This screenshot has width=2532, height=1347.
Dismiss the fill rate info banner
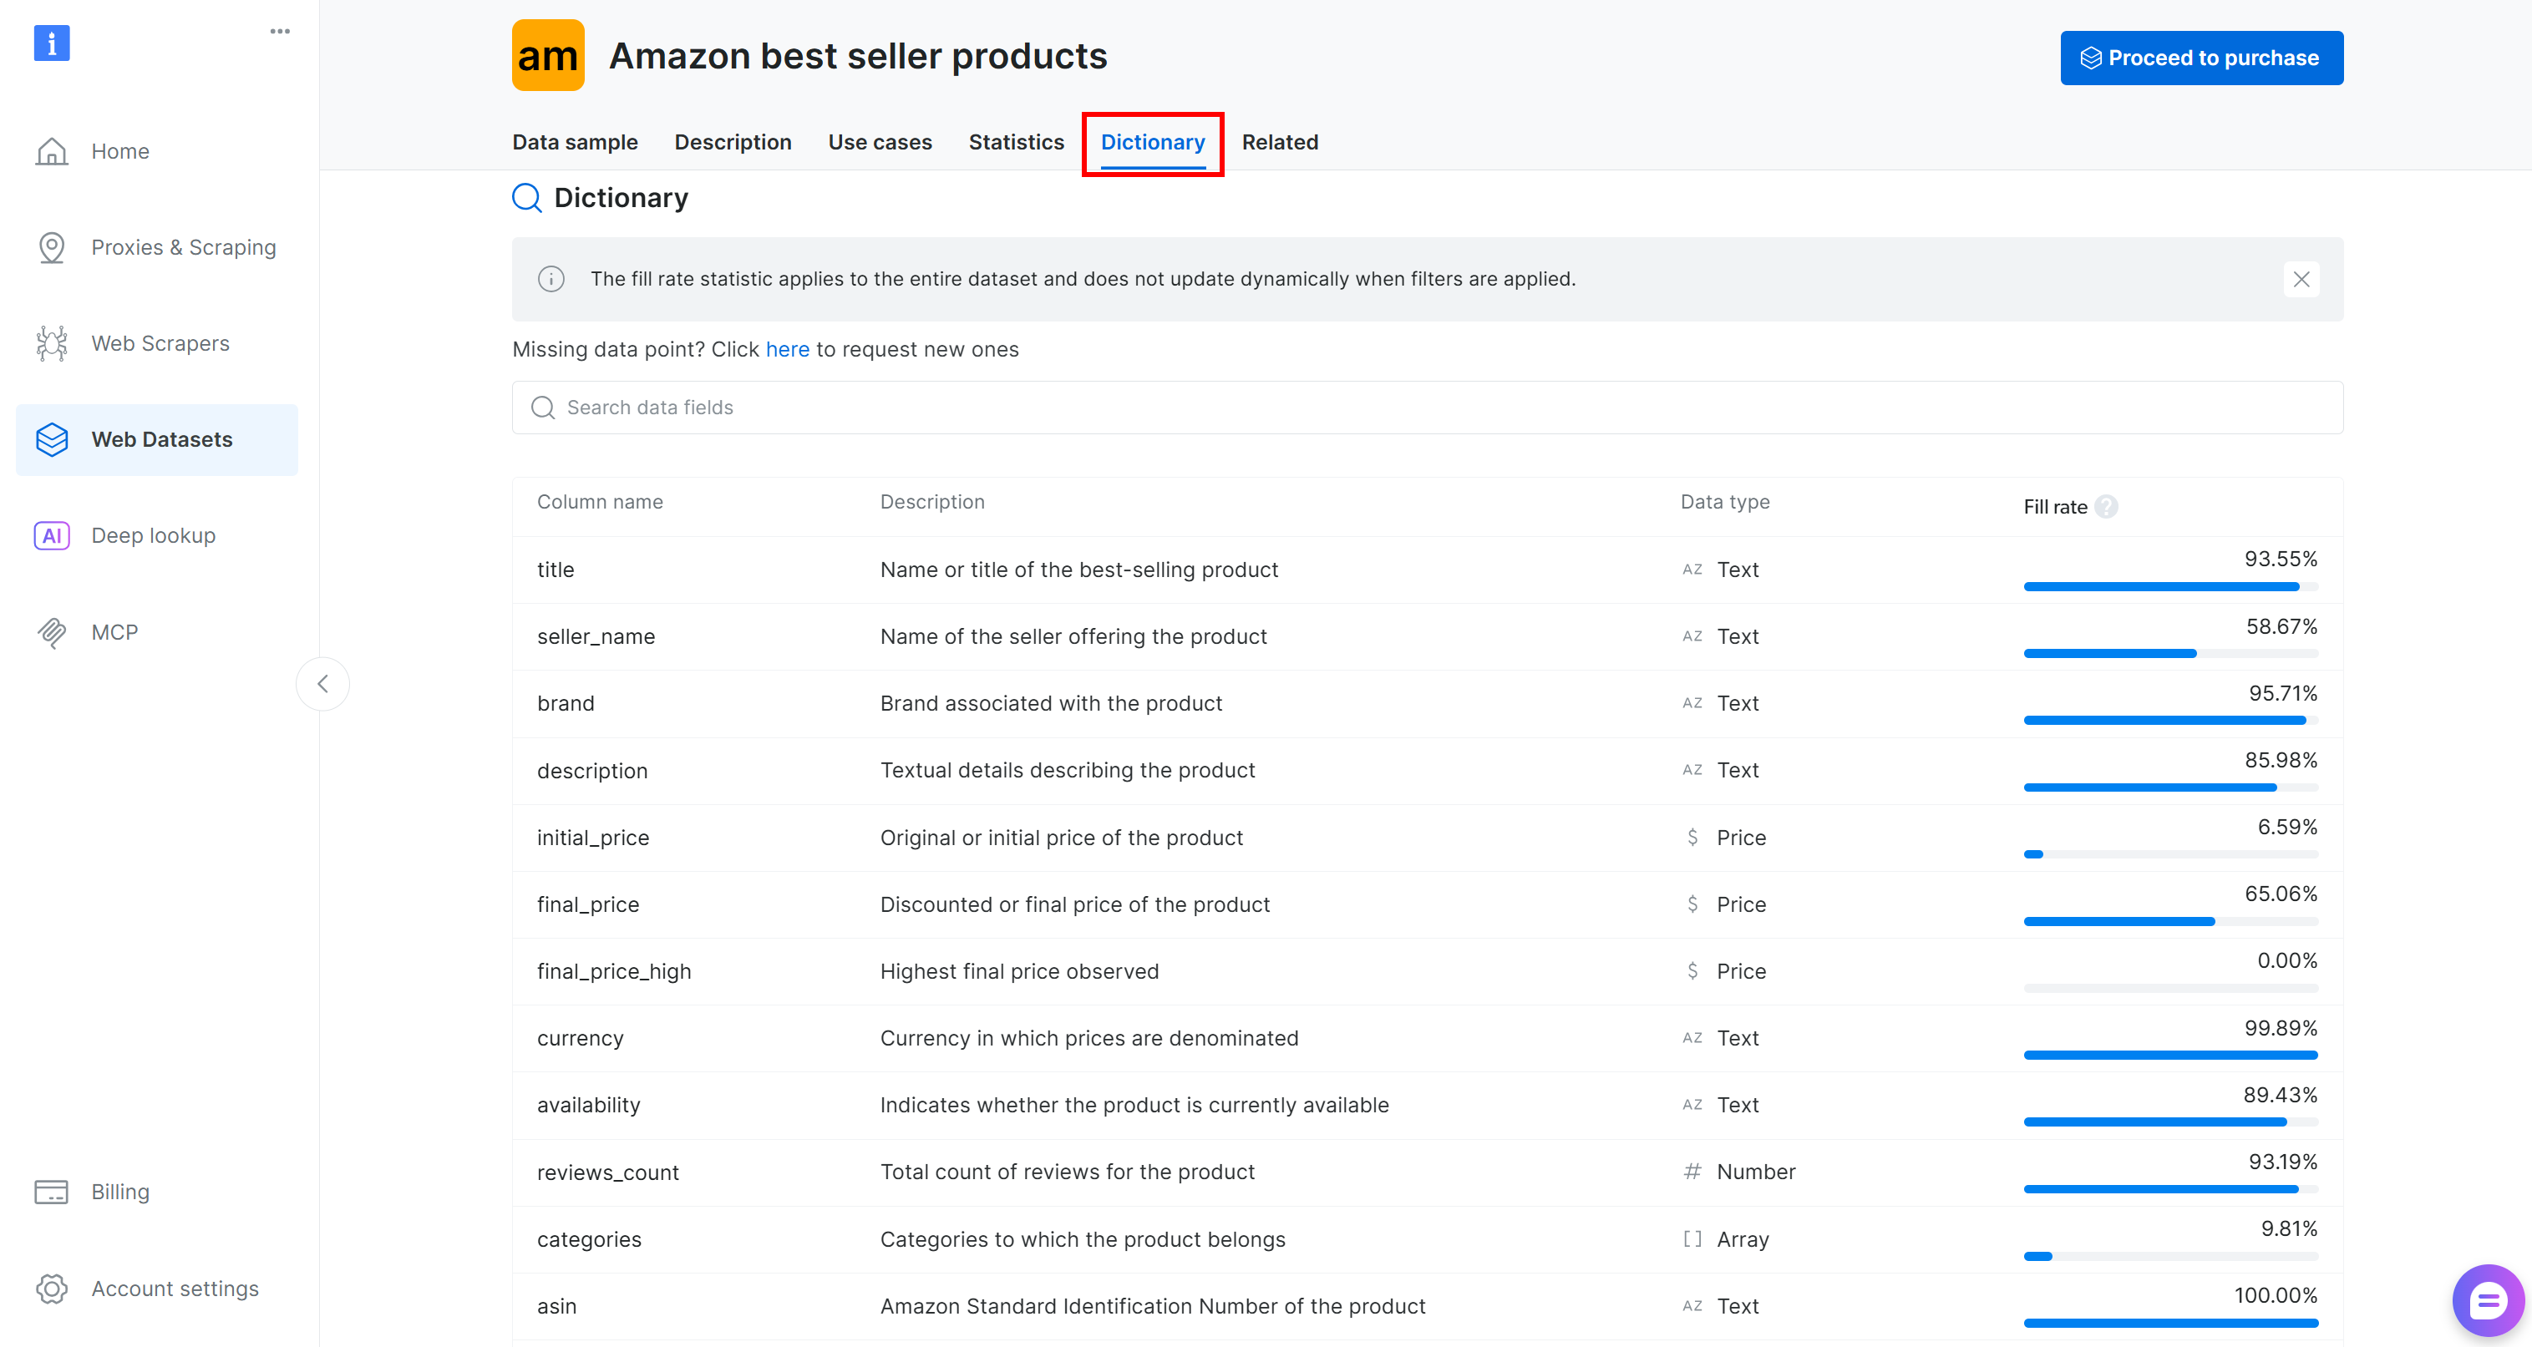click(x=2301, y=279)
